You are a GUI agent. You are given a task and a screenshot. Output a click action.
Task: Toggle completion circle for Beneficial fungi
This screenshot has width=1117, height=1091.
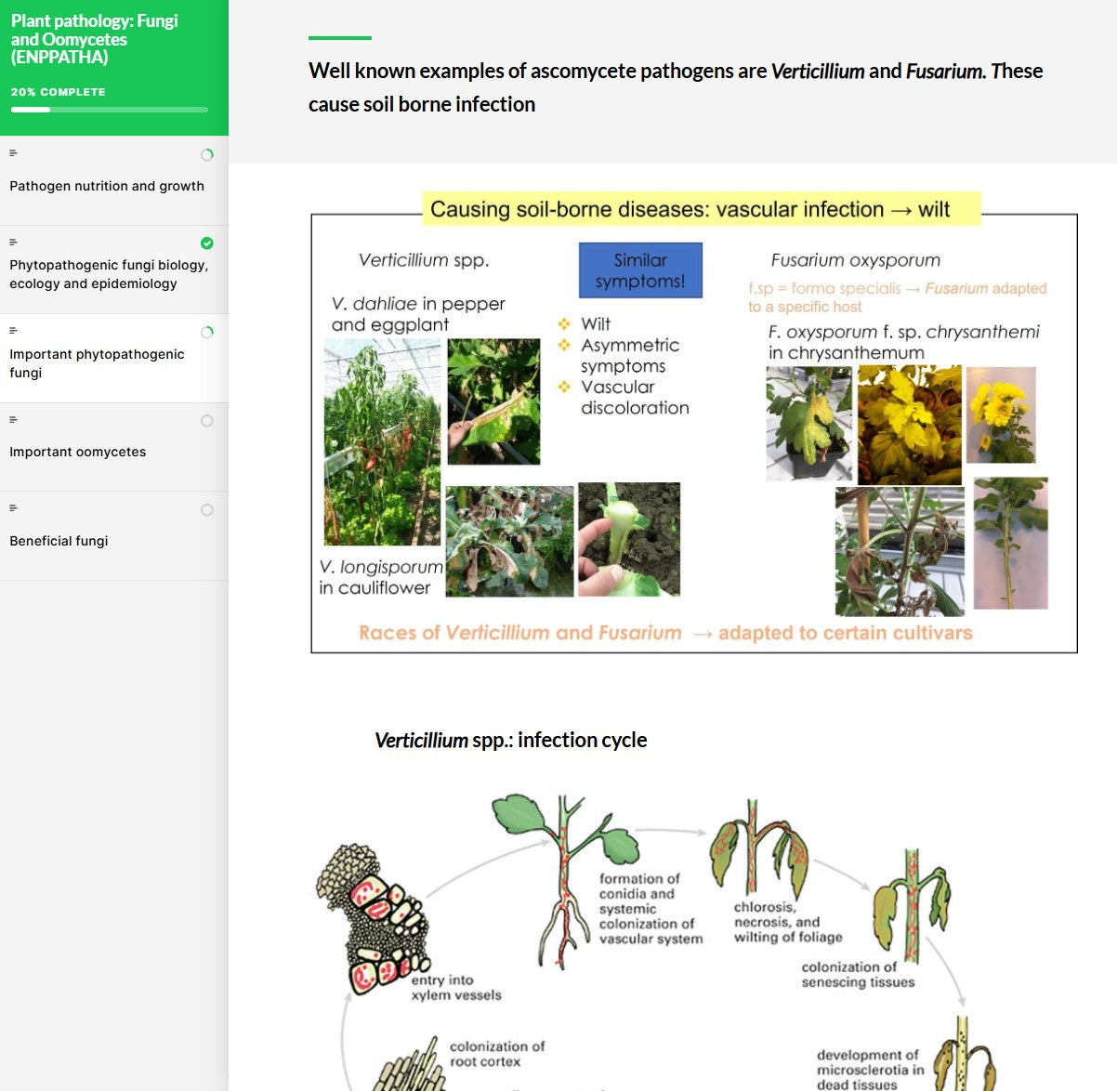coord(206,509)
